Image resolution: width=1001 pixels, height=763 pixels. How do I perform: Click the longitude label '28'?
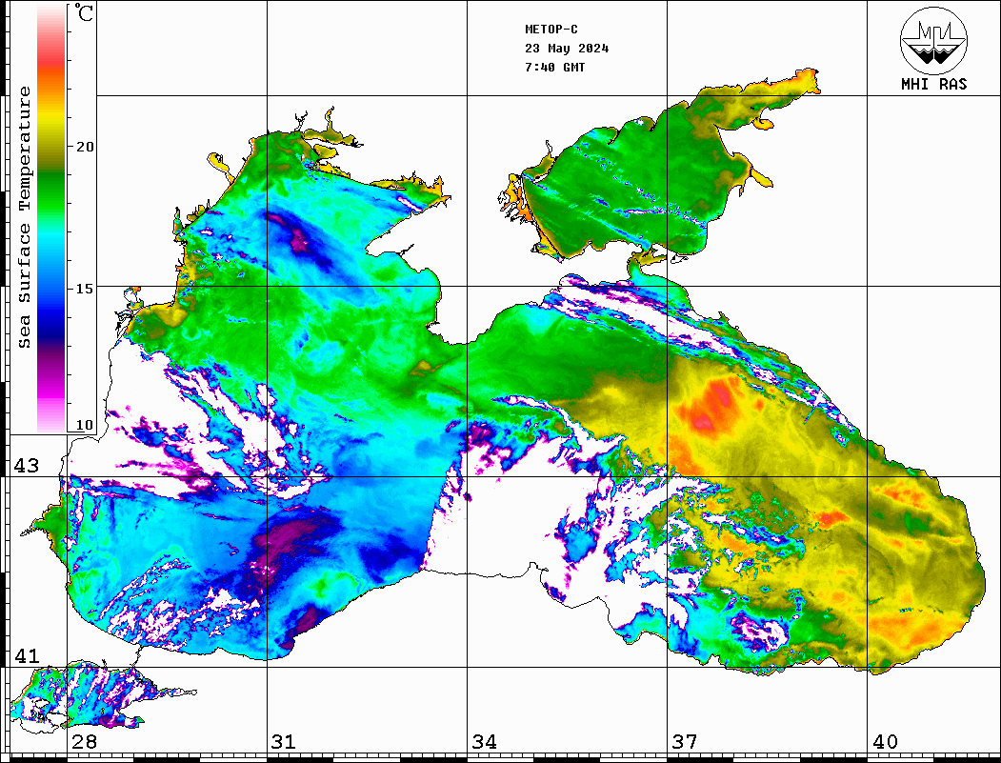pos(84,742)
